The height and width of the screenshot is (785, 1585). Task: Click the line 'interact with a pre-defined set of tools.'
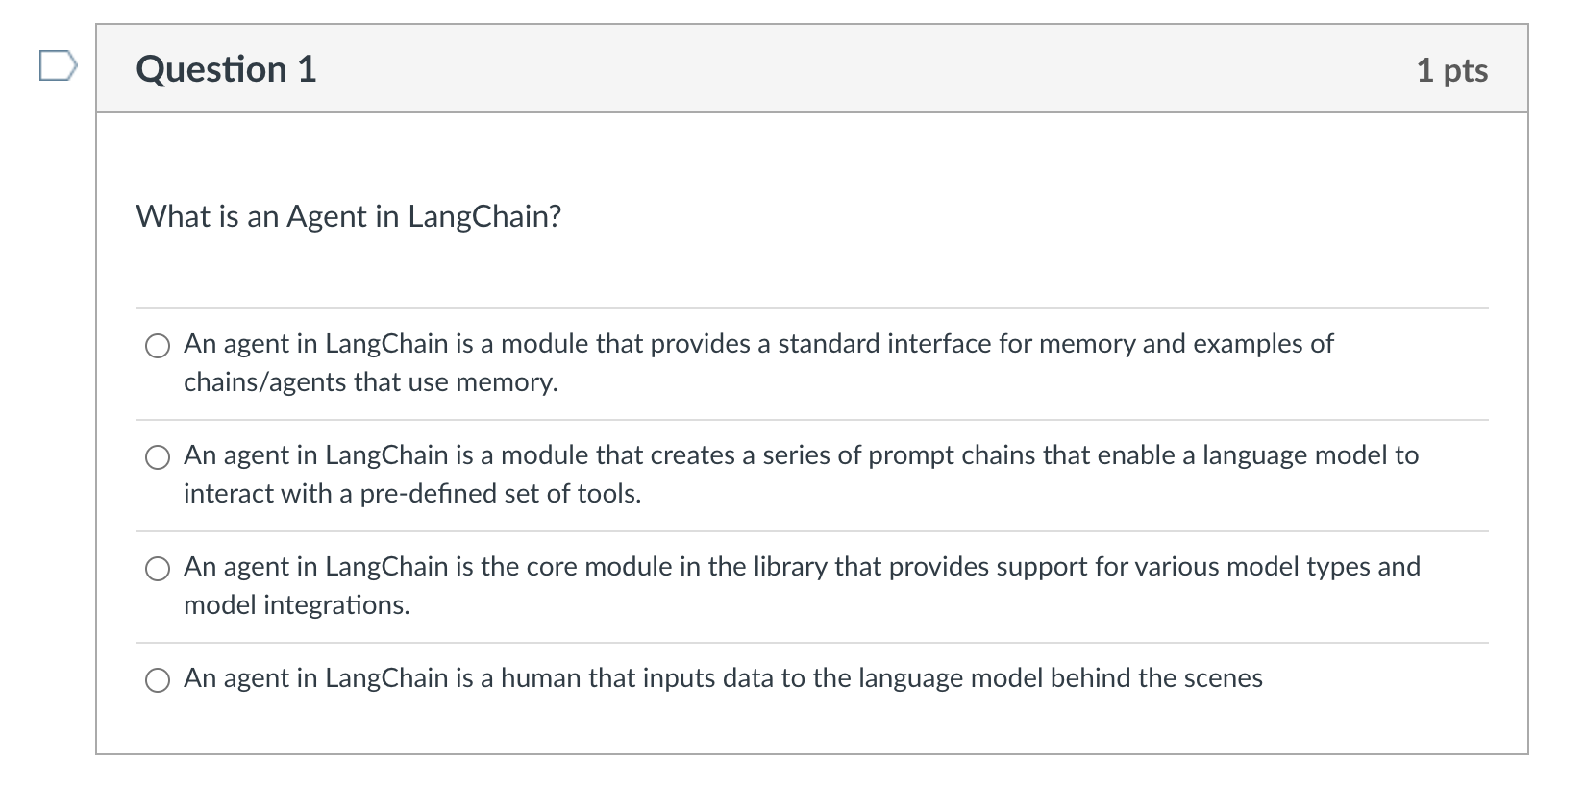pos(412,494)
